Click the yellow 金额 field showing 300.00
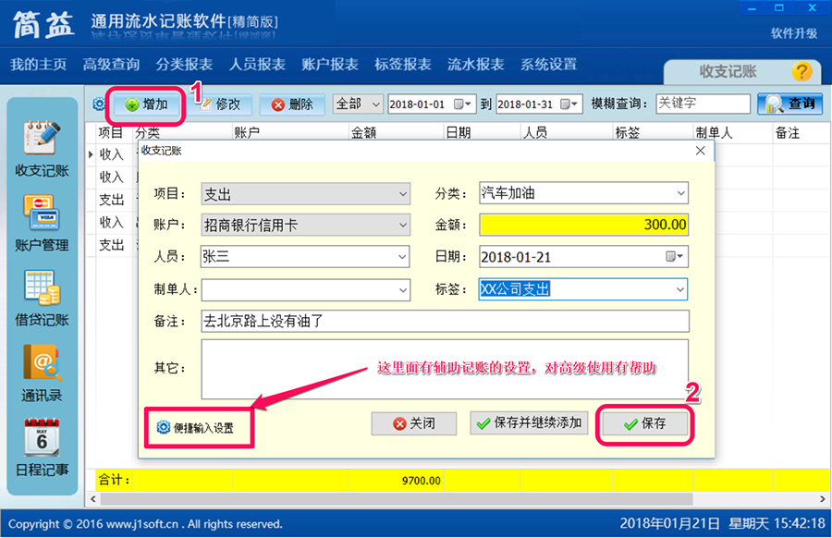This screenshot has width=832, height=538. tap(583, 225)
